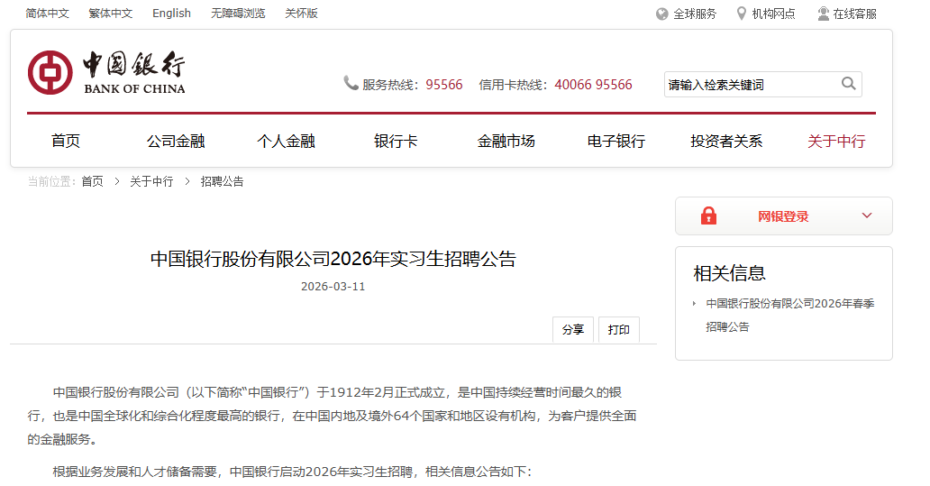Open 个人金融 navigation menu
The height and width of the screenshot is (486, 930).
(x=286, y=142)
